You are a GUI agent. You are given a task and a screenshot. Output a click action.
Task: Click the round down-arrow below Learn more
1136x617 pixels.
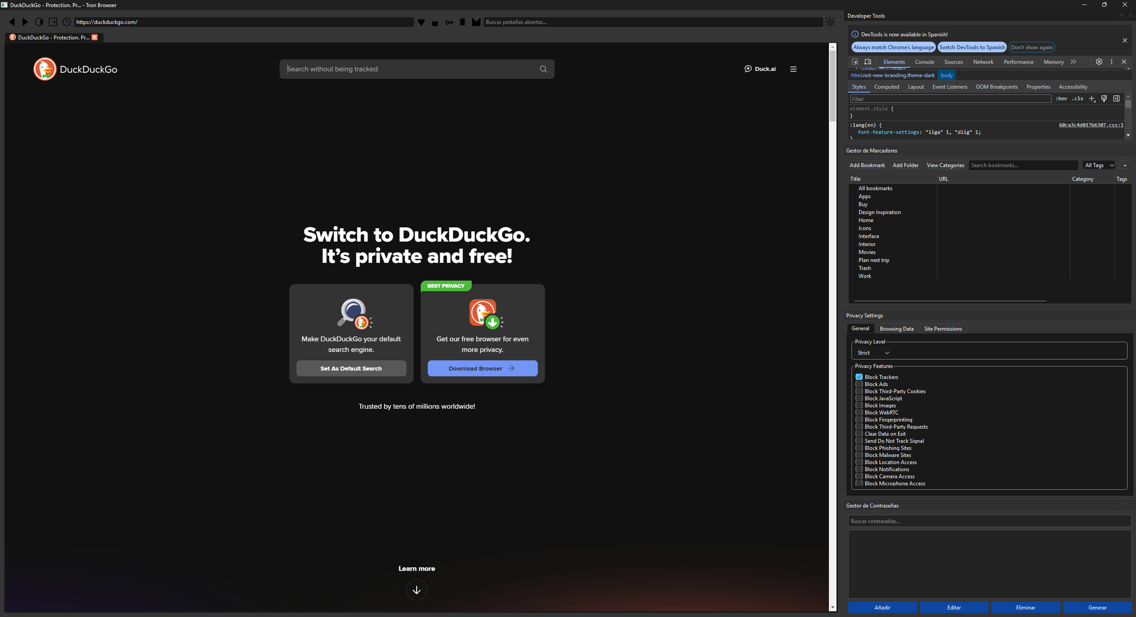[x=417, y=590]
